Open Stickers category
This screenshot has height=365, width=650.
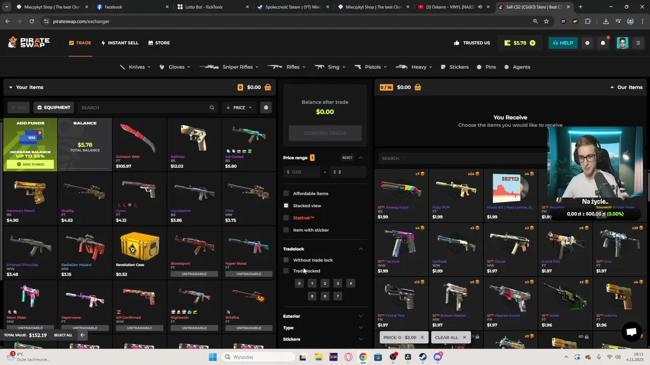(x=455, y=67)
